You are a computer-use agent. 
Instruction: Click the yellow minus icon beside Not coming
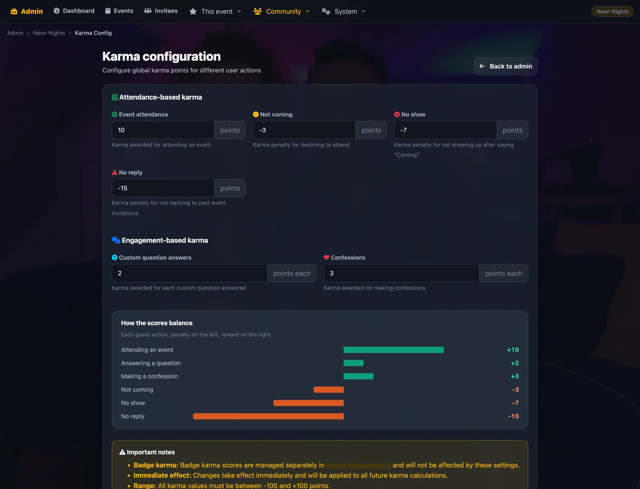(x=256, y=114)
